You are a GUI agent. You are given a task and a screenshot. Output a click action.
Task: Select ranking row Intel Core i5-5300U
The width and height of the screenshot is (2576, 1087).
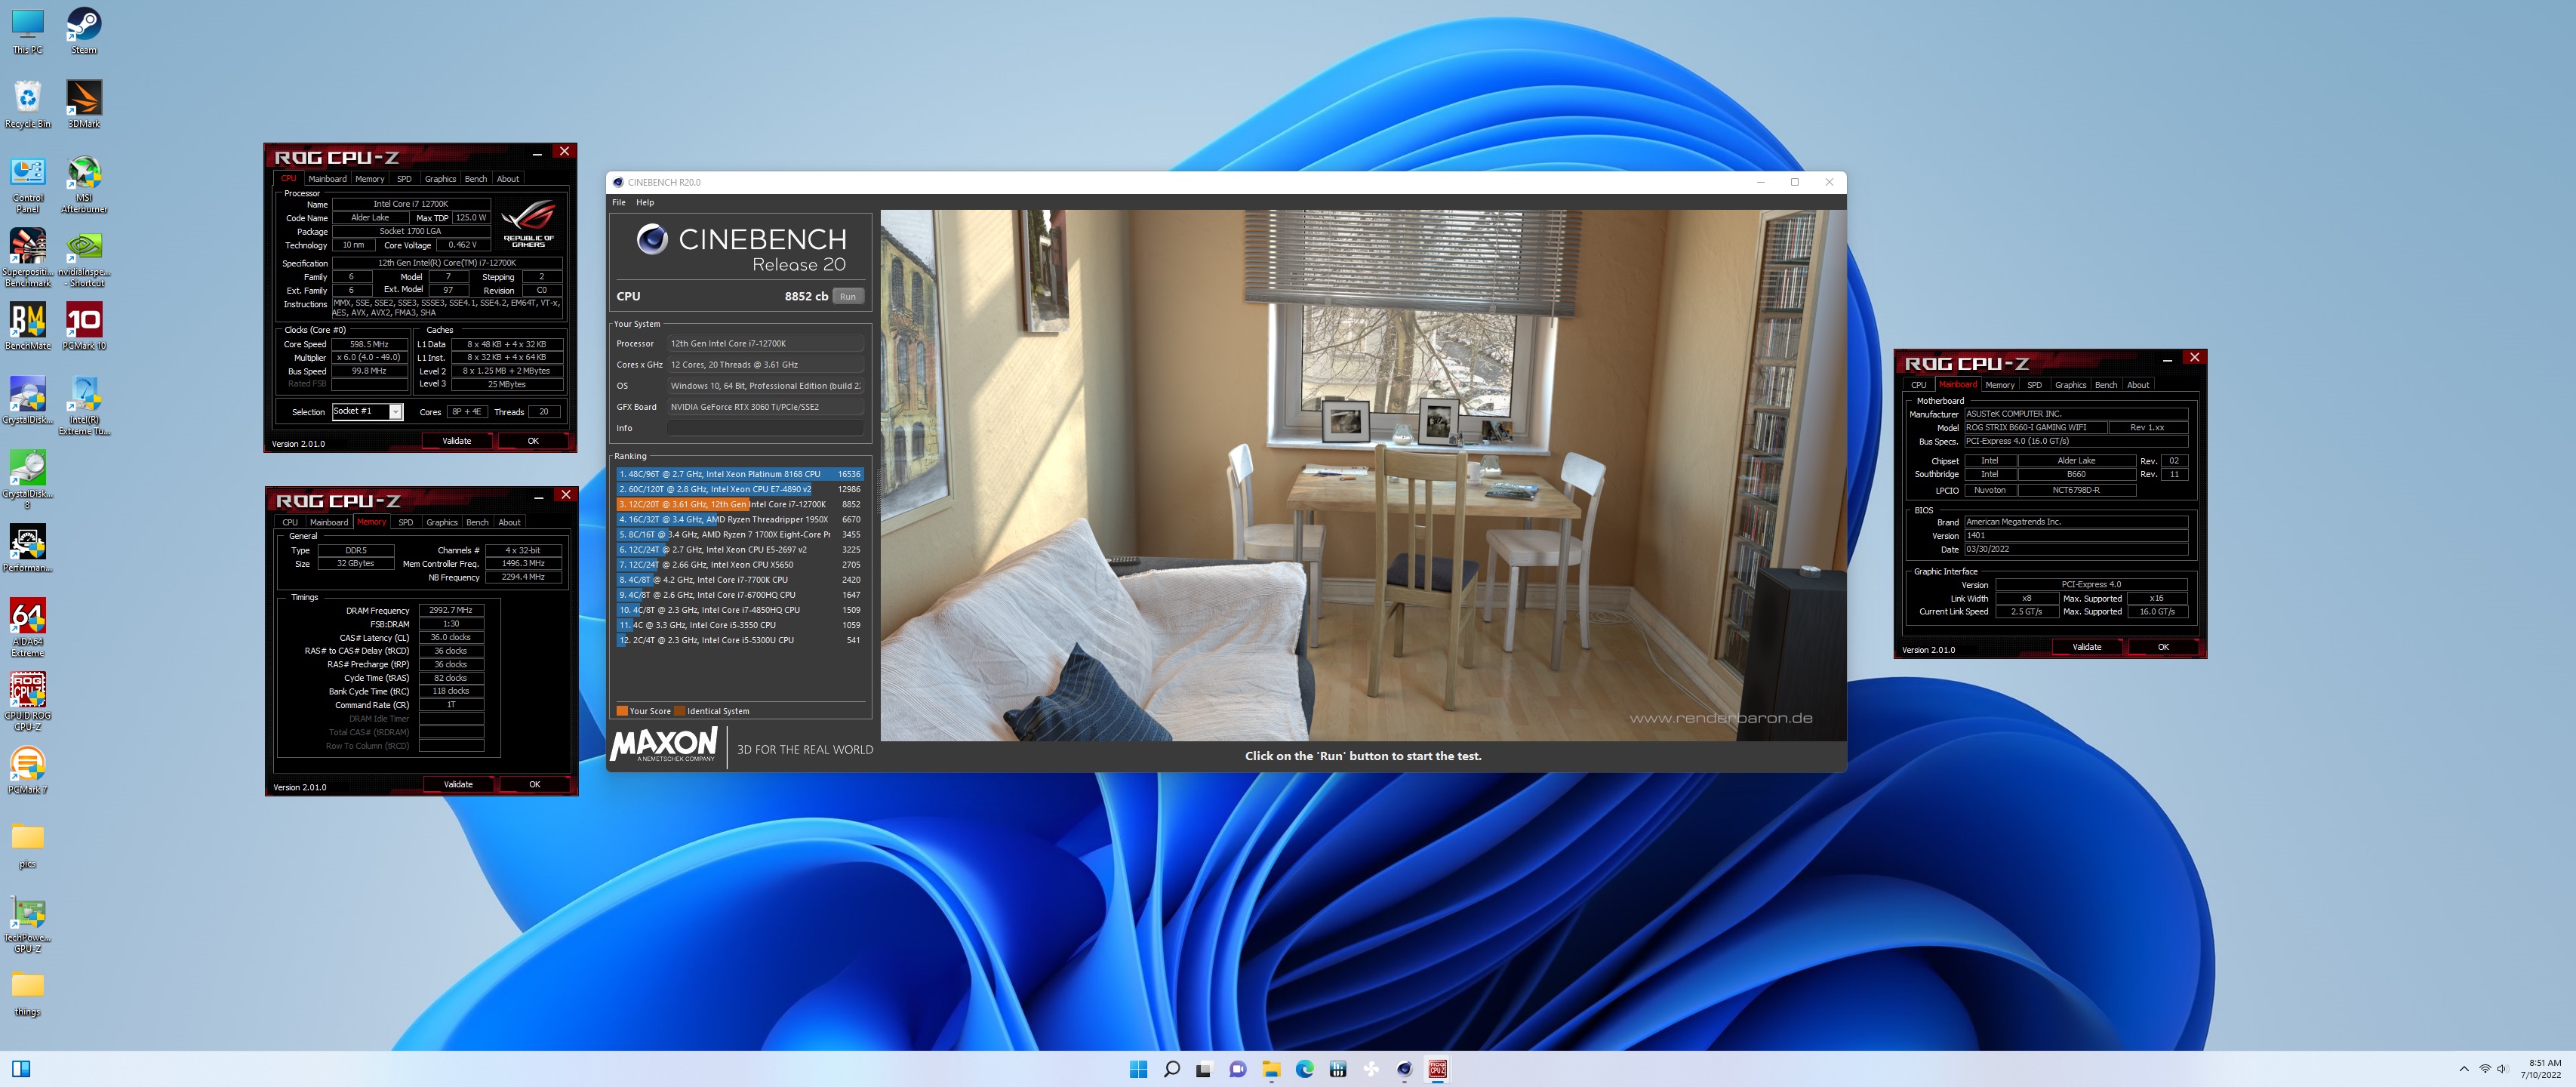pos(739,640)
